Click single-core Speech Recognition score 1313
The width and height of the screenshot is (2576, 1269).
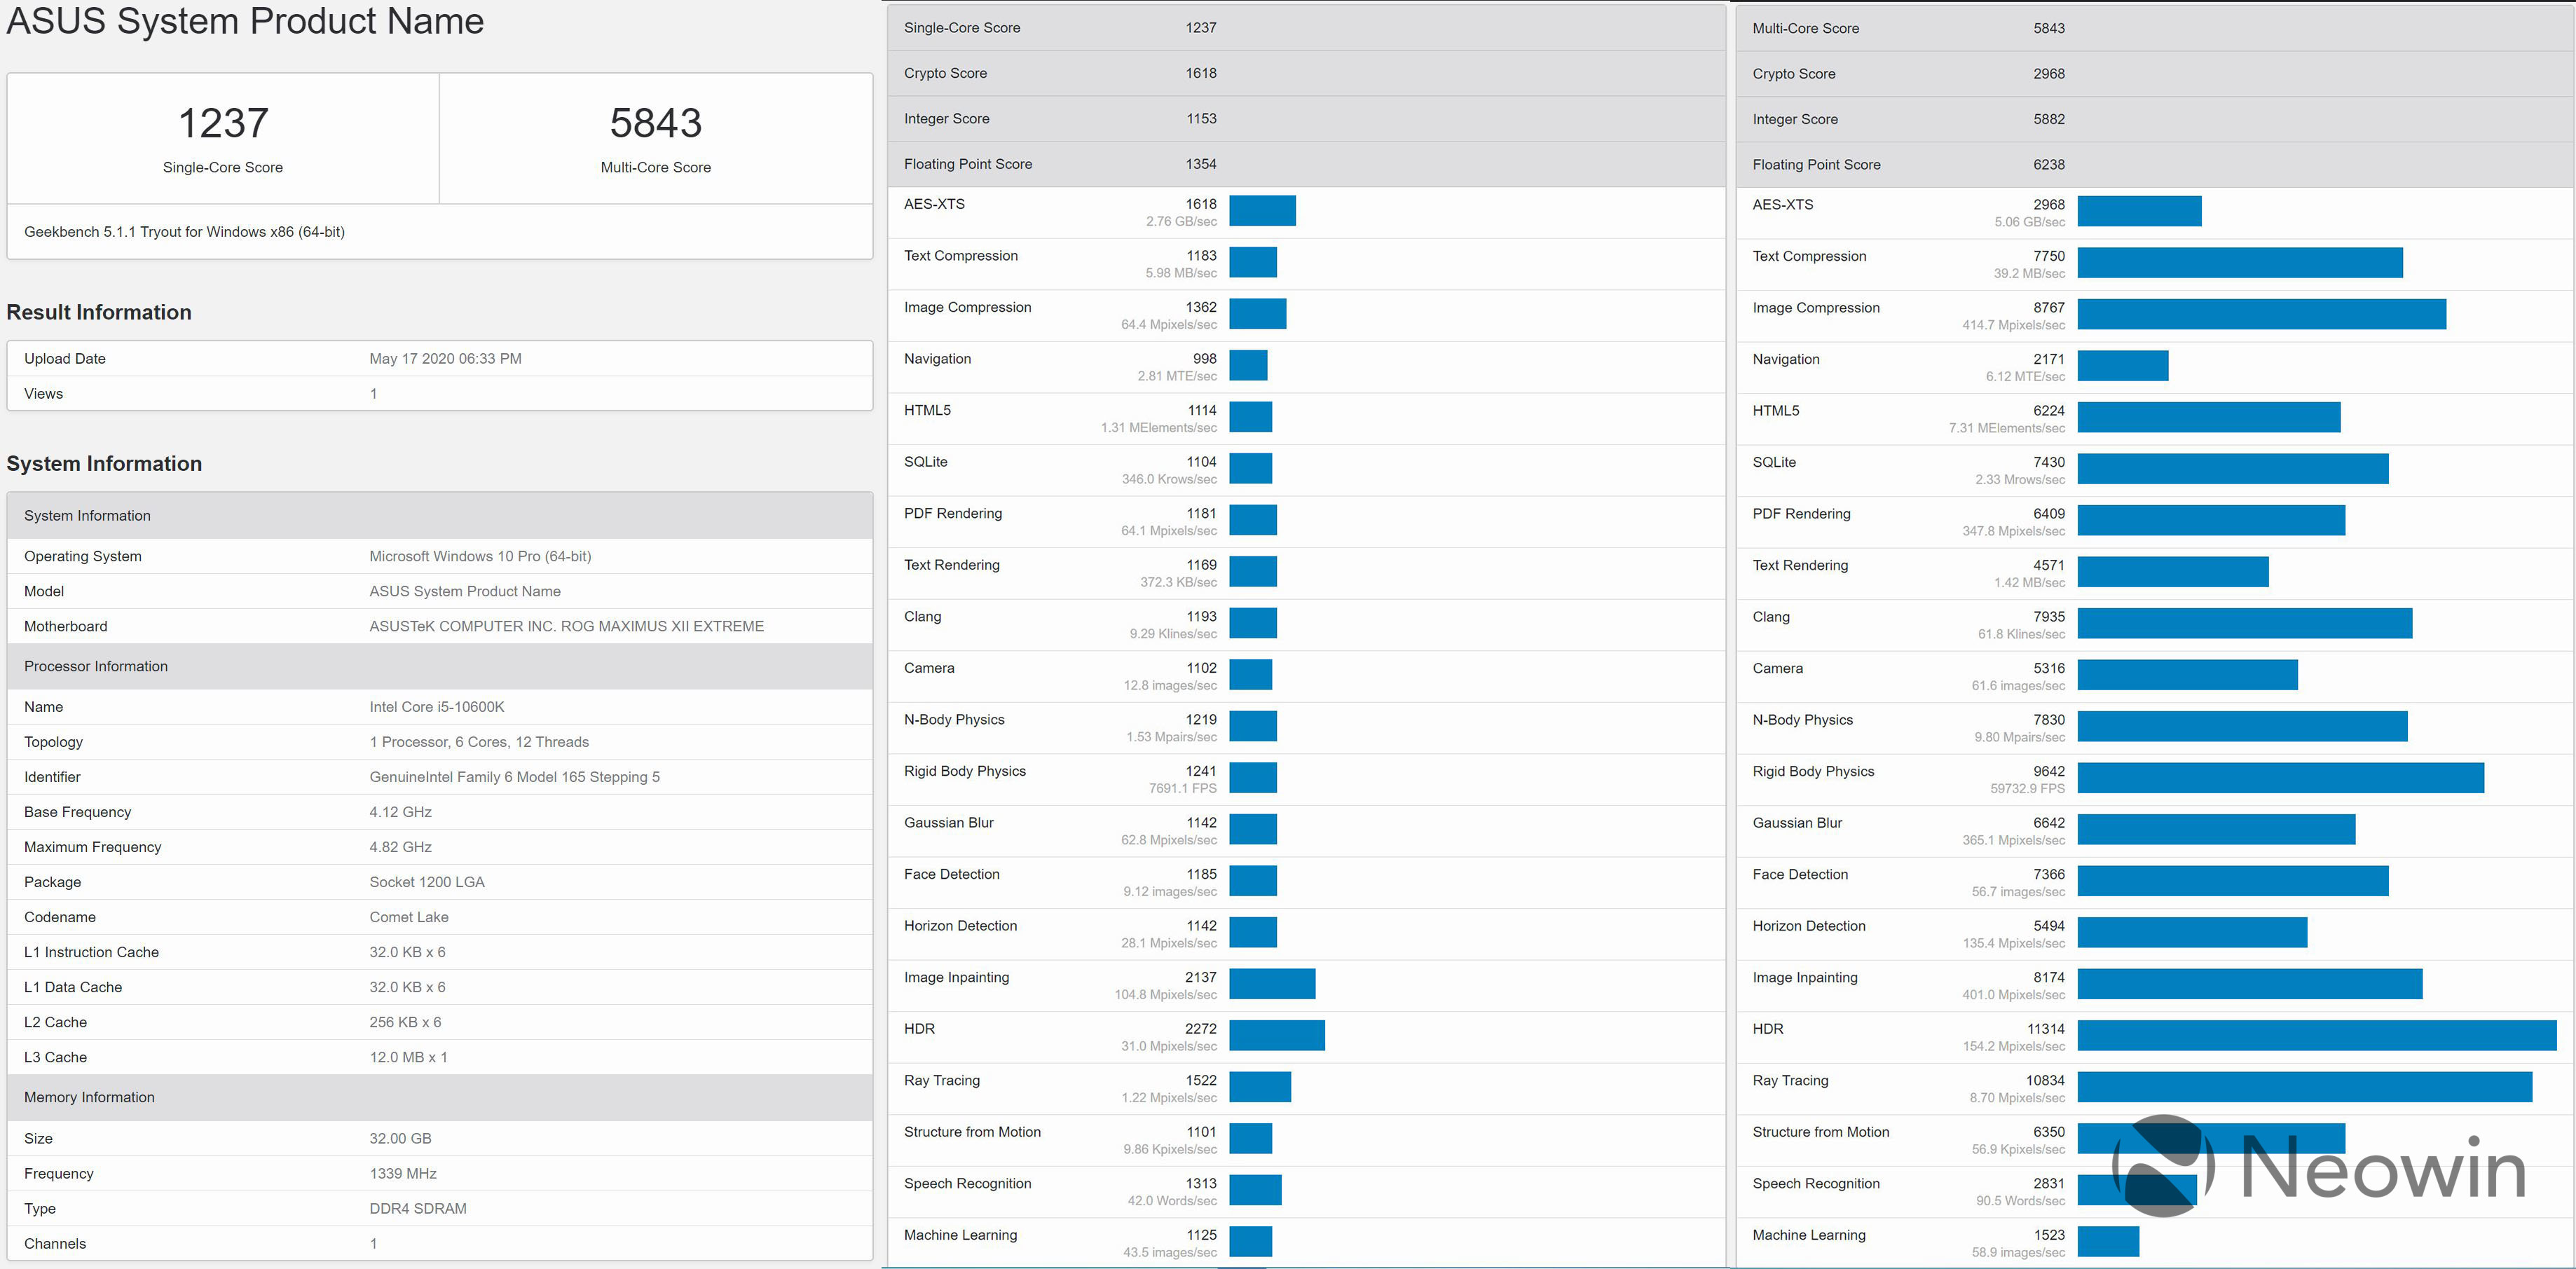pyautogui.click(x=1201, y=1183)
